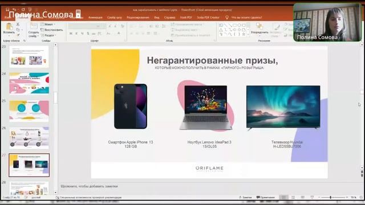Select slide 24 thumbnail

point(29,84)
